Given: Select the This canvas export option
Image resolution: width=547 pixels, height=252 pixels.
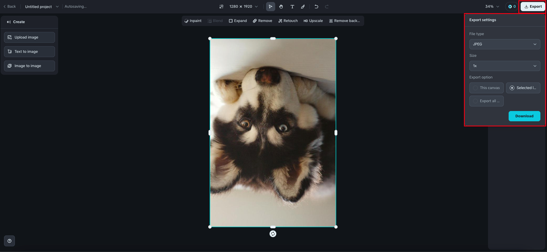Looking at the screenshot, I should pyautogui.click(x=486, y=88).
